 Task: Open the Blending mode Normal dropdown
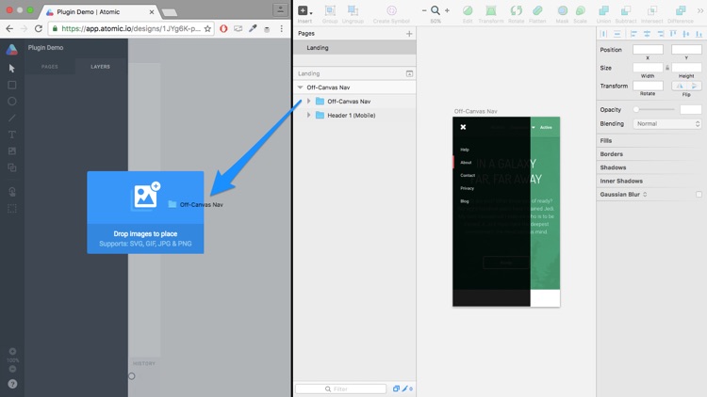[667, 123]
